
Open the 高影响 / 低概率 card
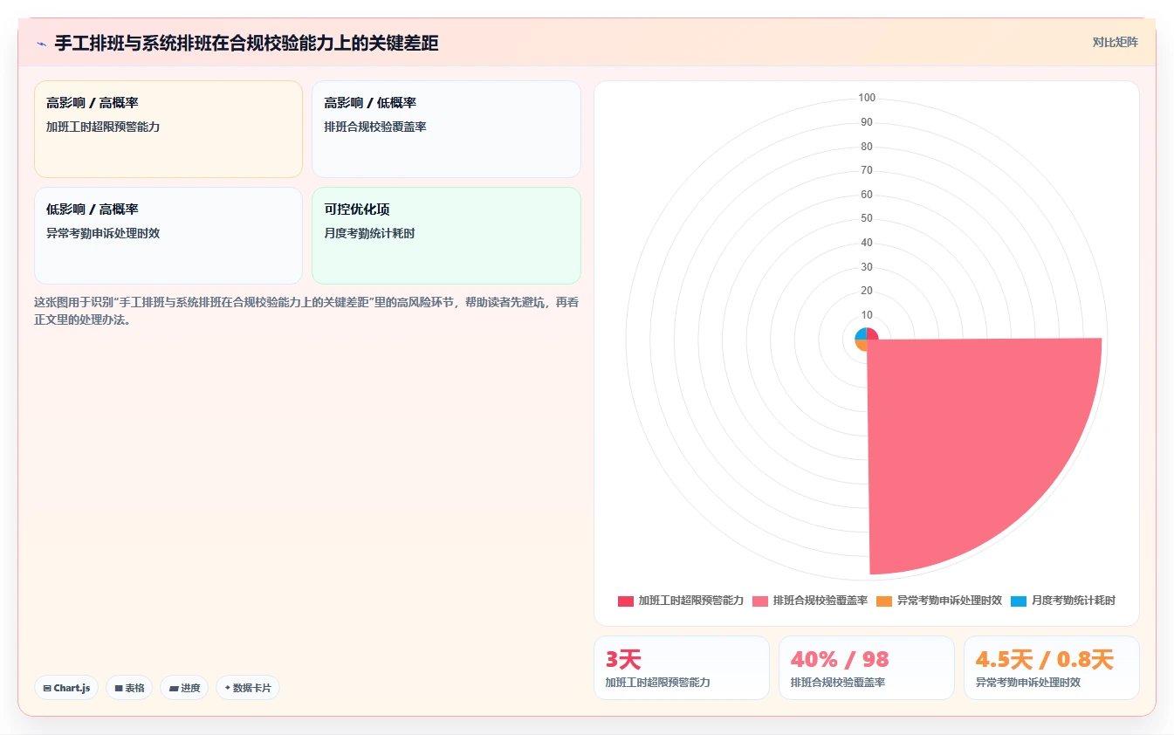446,129
